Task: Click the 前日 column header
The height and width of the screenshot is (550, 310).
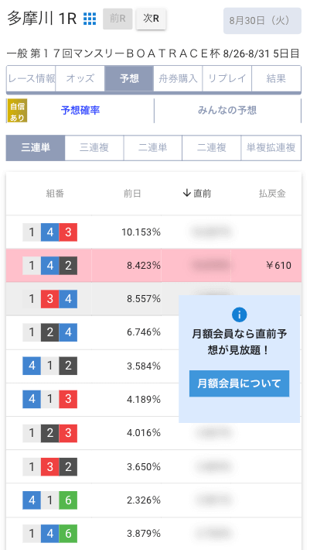Action: [132, 193]
